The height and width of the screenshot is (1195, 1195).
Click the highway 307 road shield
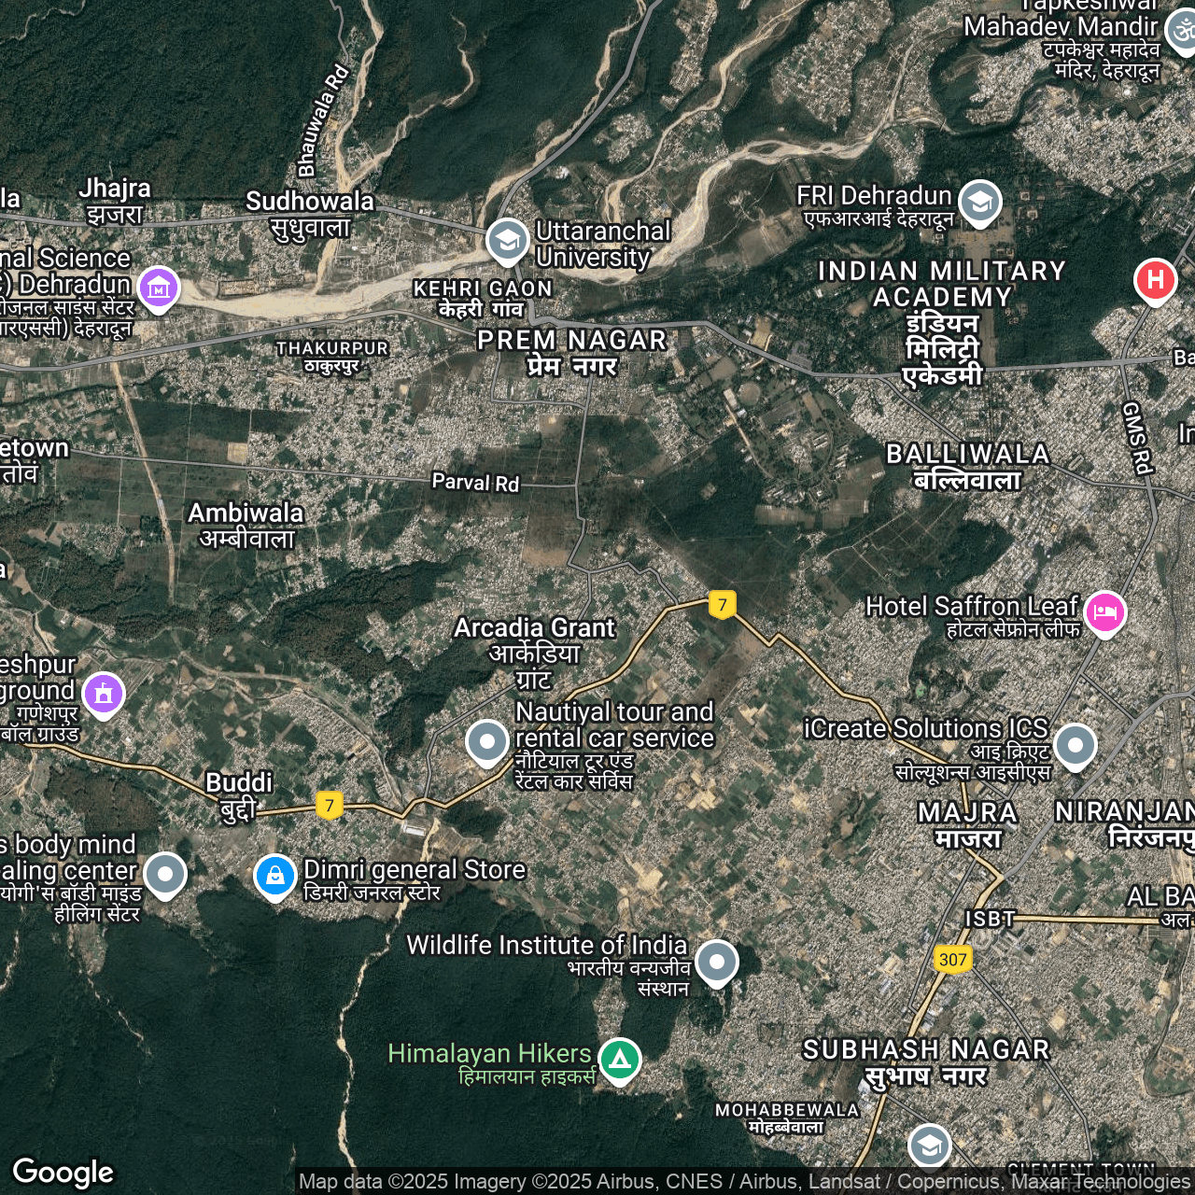(952, 959)
